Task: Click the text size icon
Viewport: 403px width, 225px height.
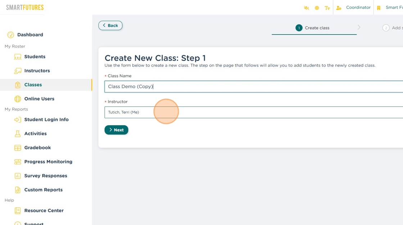Action: 327,8
